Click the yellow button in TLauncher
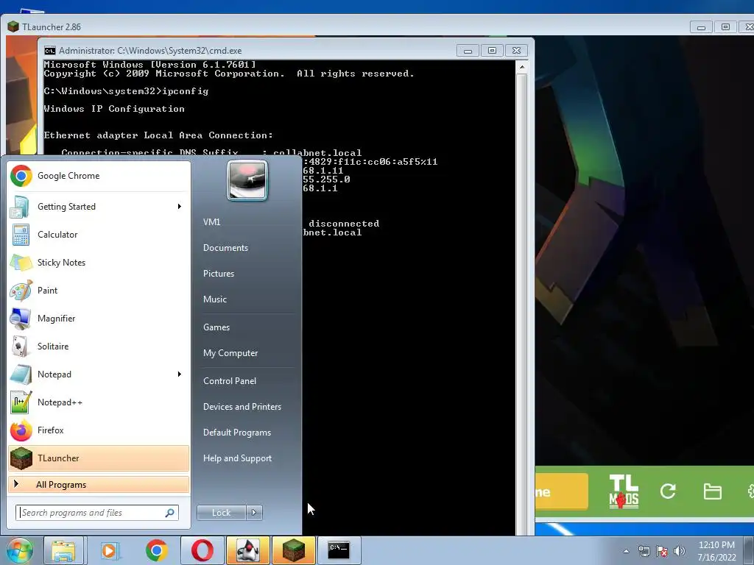This screenshot has width=754, height=565. 562,491
